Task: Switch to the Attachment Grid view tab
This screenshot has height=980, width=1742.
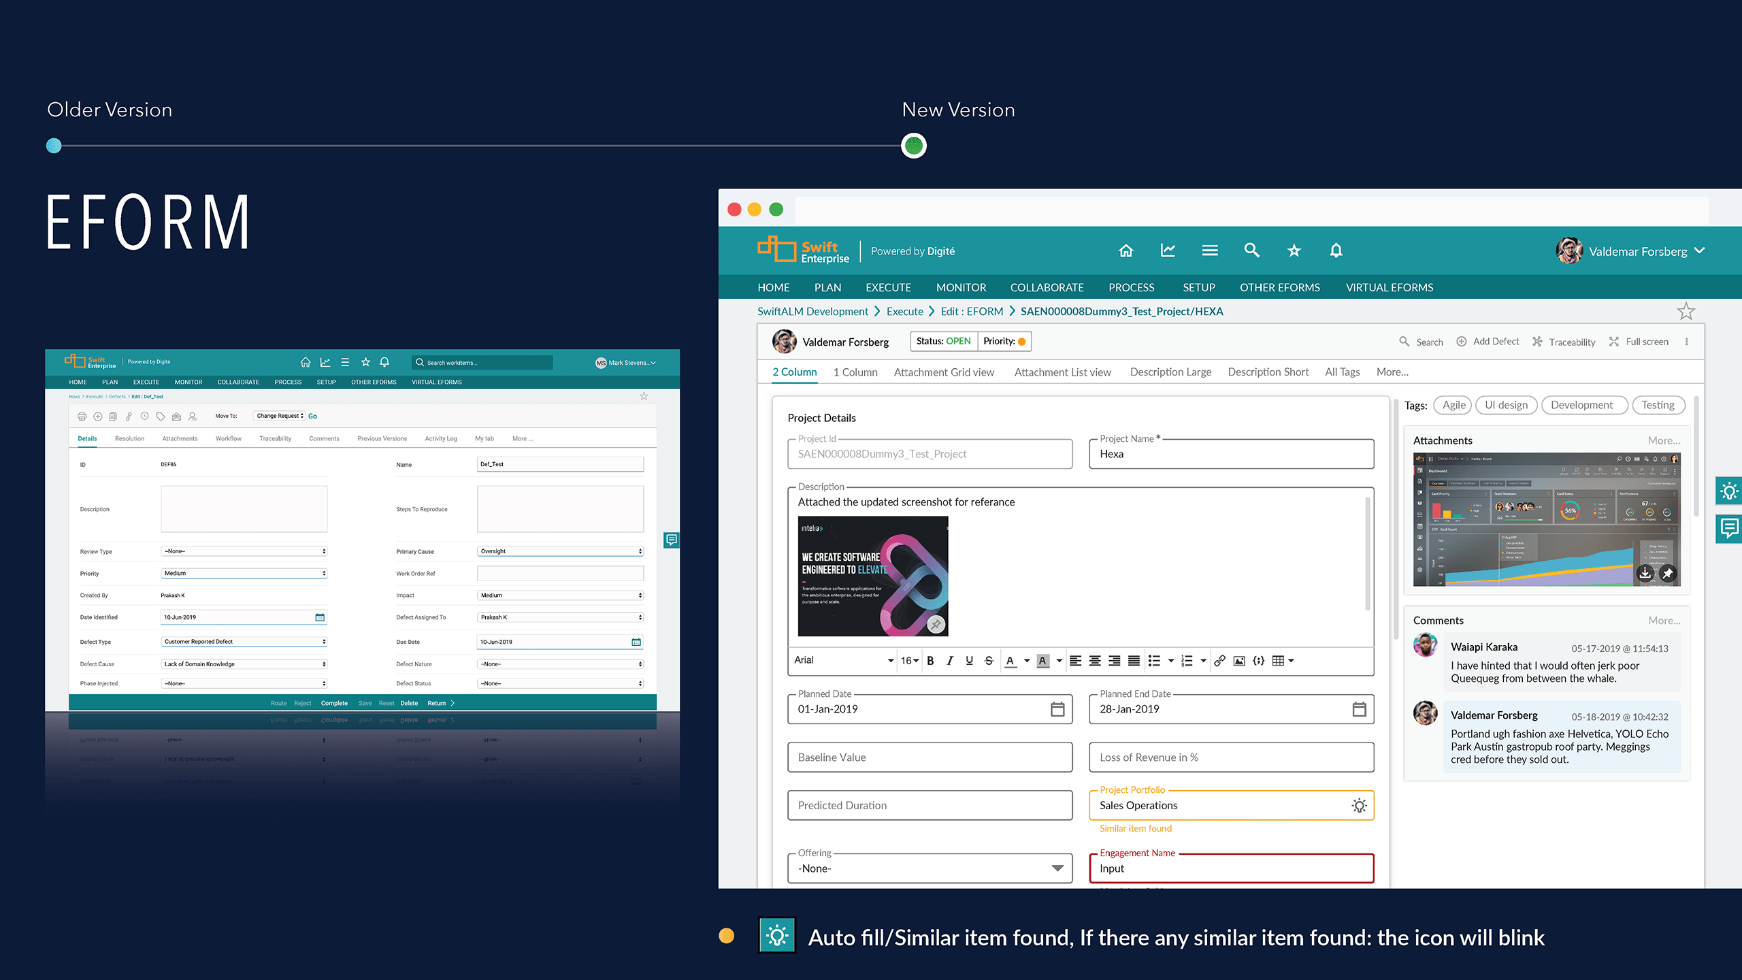Action: click(x=944, y=372)
